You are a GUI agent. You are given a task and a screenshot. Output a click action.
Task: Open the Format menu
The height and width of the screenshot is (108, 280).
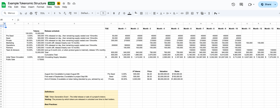click(40, 7)
